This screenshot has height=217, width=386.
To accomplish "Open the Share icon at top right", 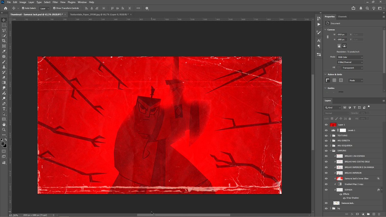I will 354,8.
